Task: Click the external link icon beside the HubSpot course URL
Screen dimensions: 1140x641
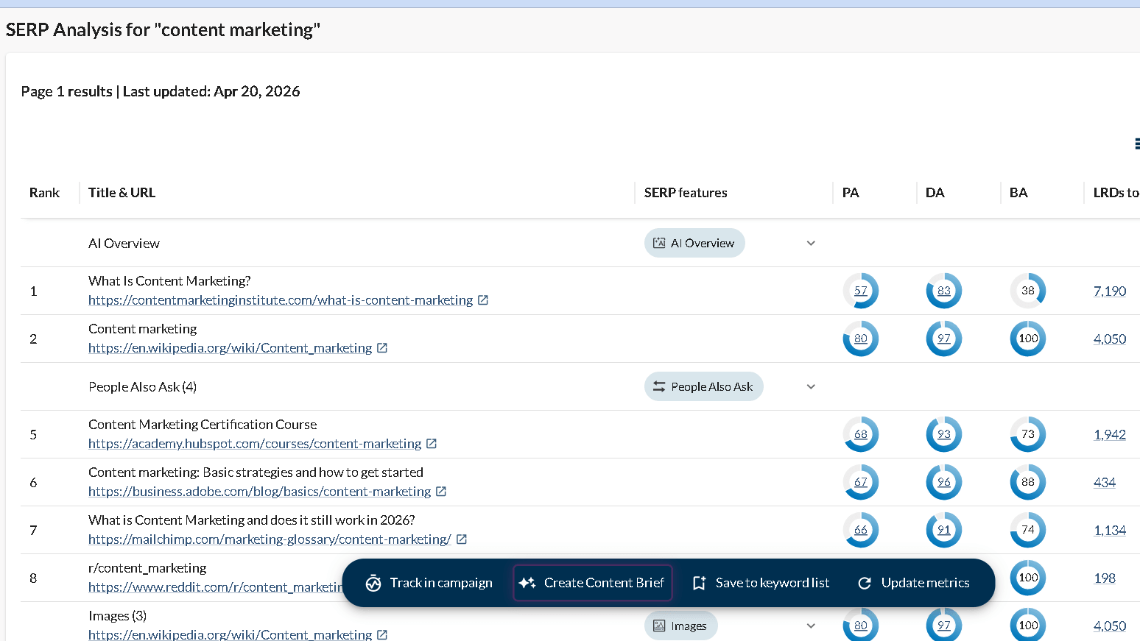Action: [433, 443]
